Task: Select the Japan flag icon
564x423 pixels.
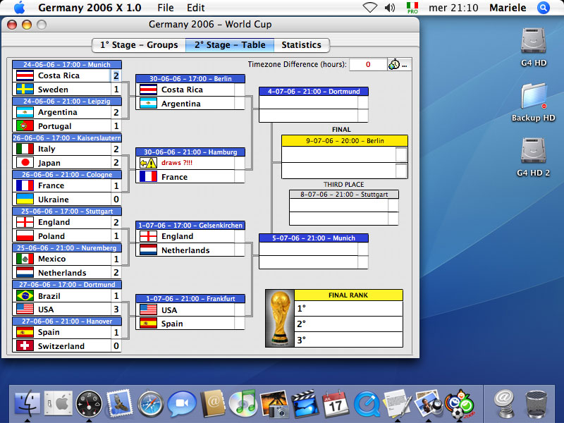Action: click(x=25, y=163)
